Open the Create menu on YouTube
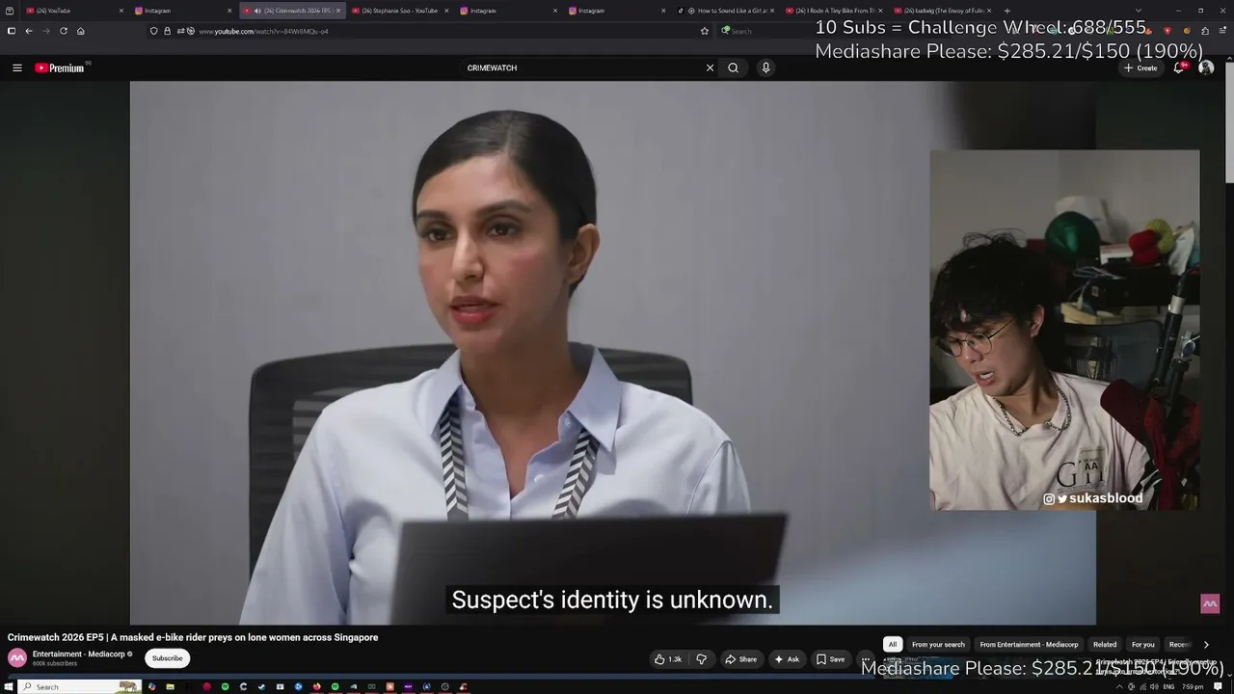 (1140, 67)
